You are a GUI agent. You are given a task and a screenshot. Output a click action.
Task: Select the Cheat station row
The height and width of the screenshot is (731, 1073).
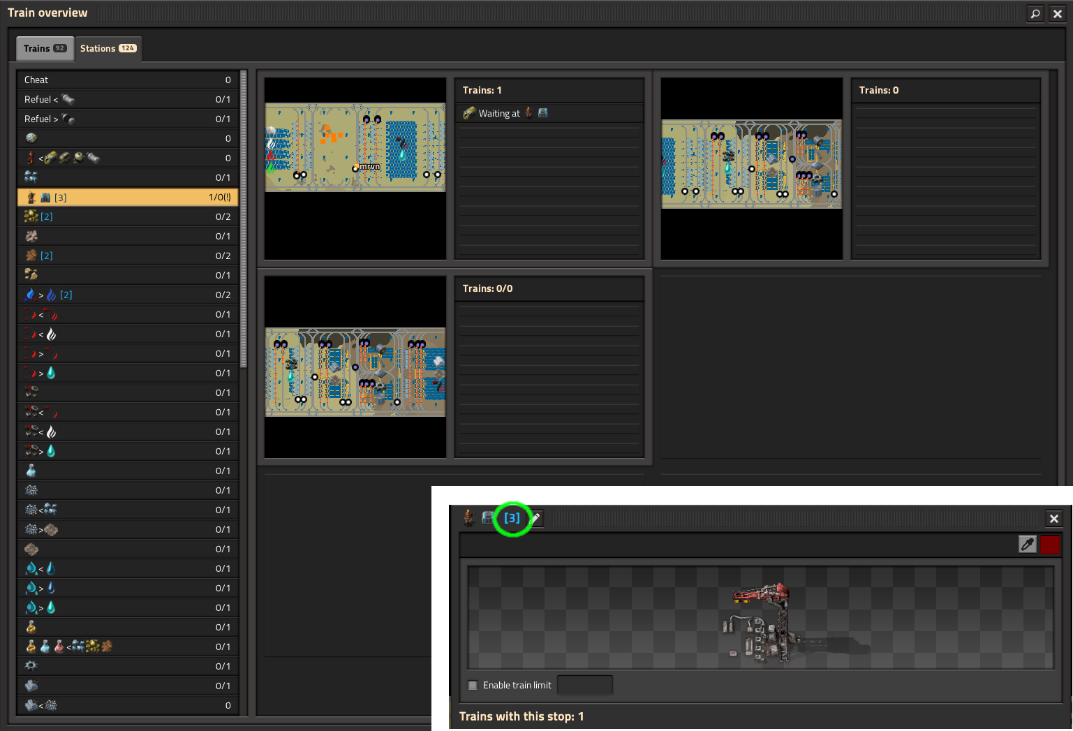(128, 80)
